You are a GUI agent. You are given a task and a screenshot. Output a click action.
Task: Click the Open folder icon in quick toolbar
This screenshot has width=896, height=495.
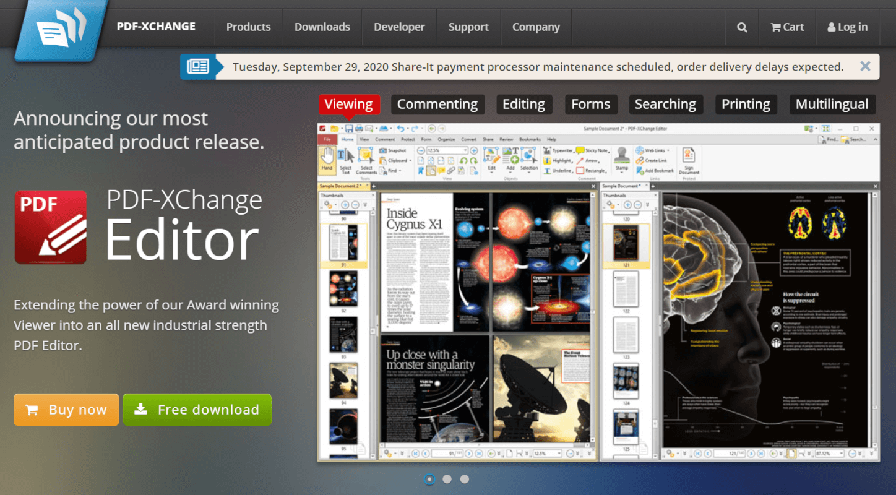(335, 129)
